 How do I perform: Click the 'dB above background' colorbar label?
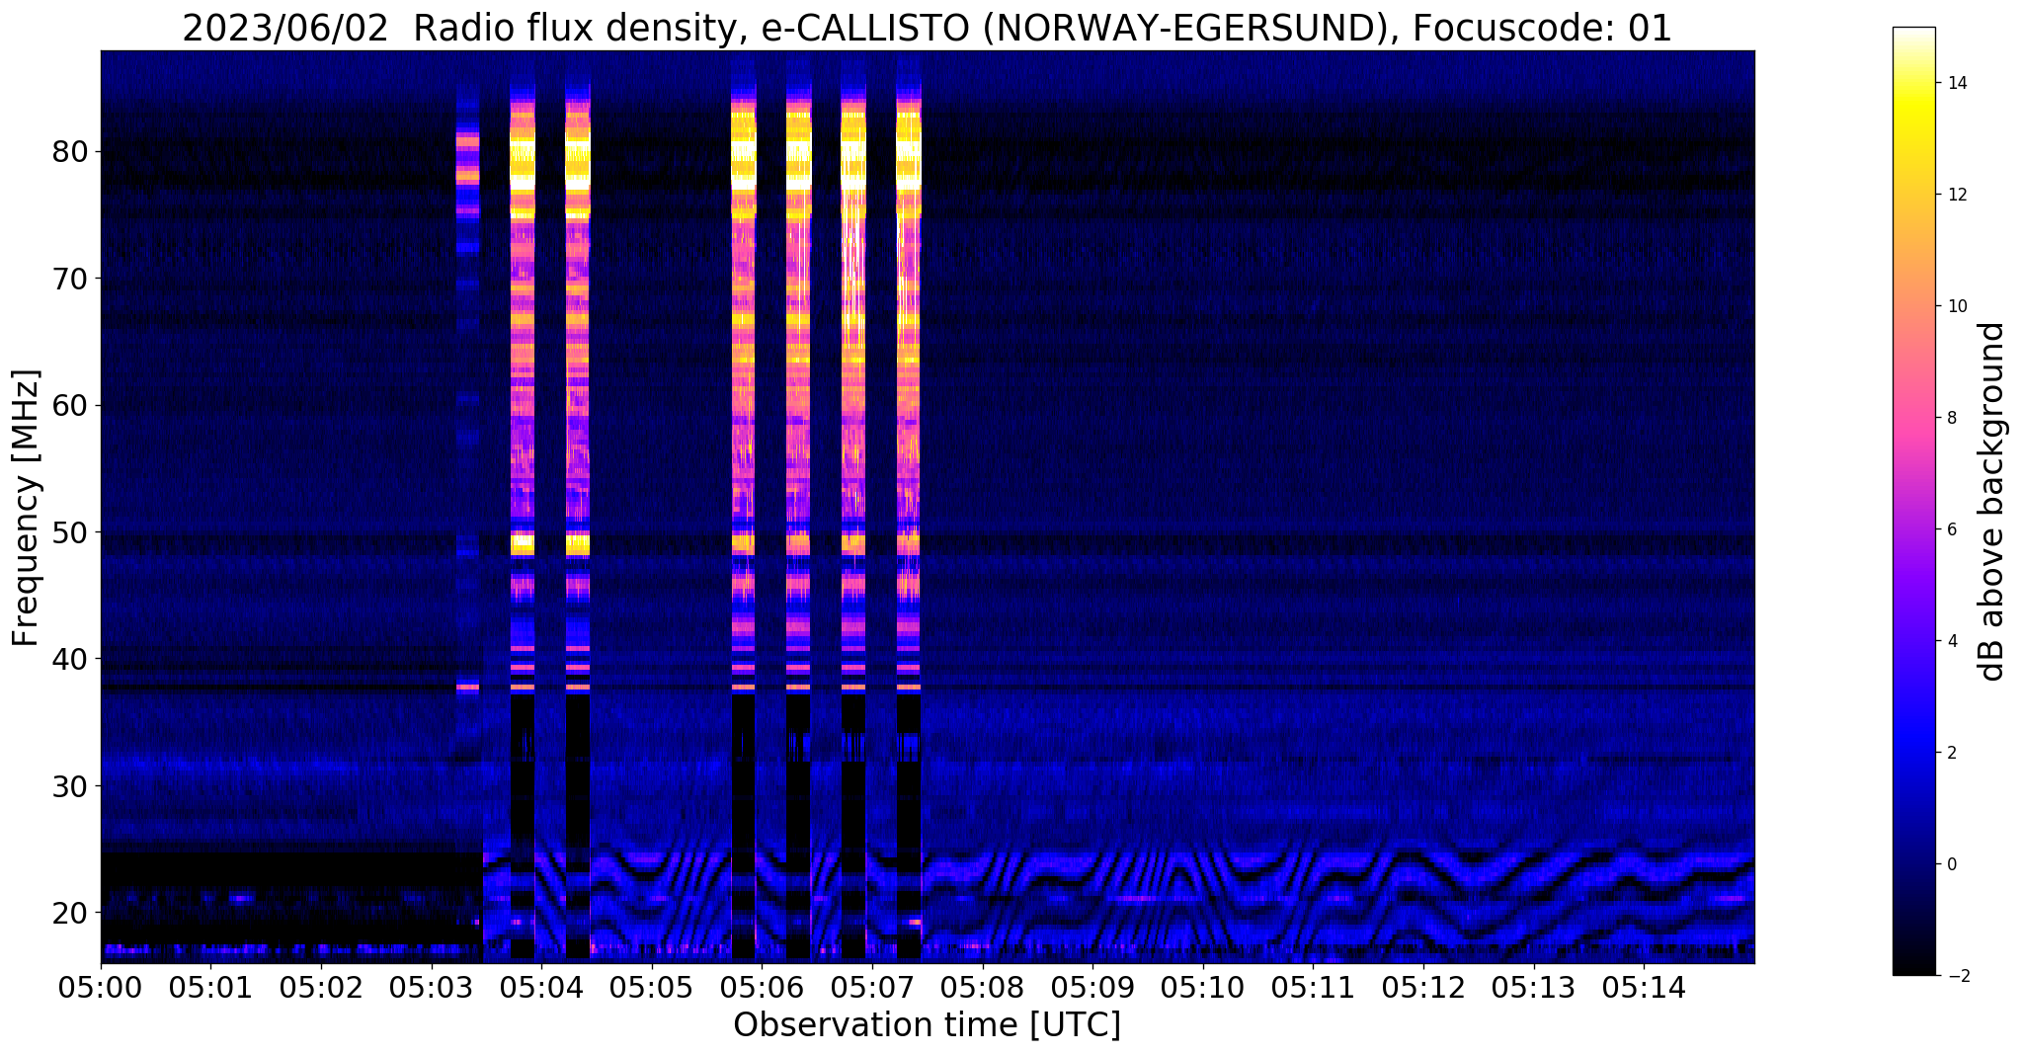[x=1992, y=502]
